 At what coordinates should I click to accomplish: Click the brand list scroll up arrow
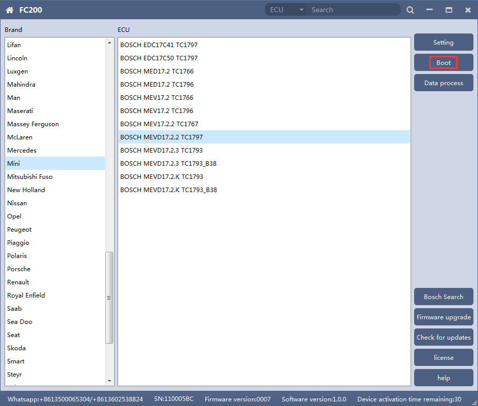109,43
